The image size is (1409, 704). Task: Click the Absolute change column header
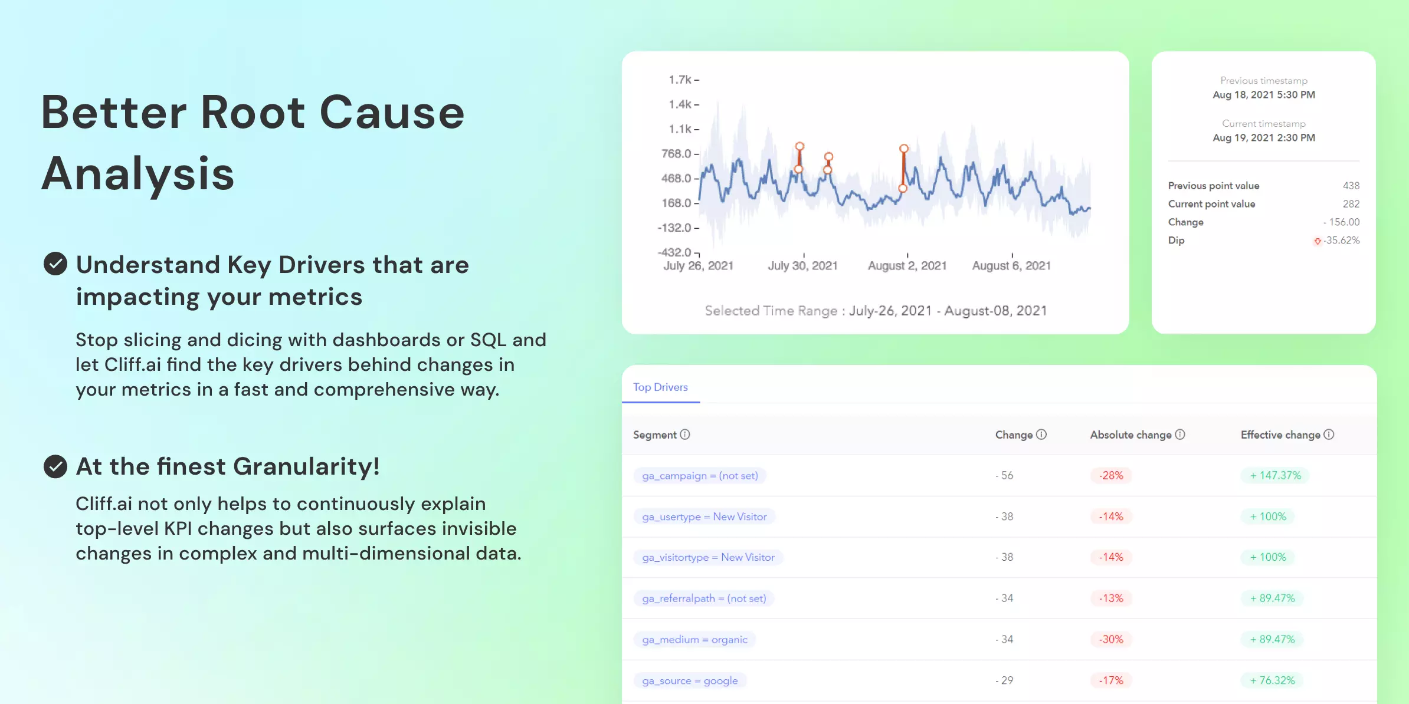[x=1131, y=435]
